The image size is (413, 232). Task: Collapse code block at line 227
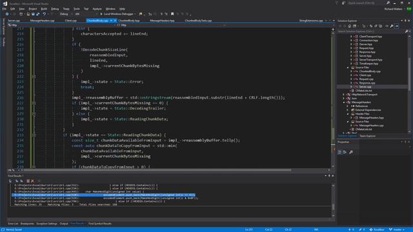pyautogui.click(x=34, y=103)
